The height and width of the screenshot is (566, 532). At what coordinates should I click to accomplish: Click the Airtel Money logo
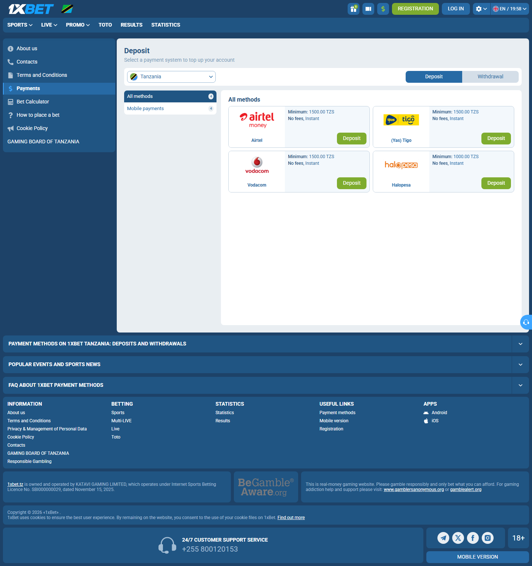click(x=257, y=120)
